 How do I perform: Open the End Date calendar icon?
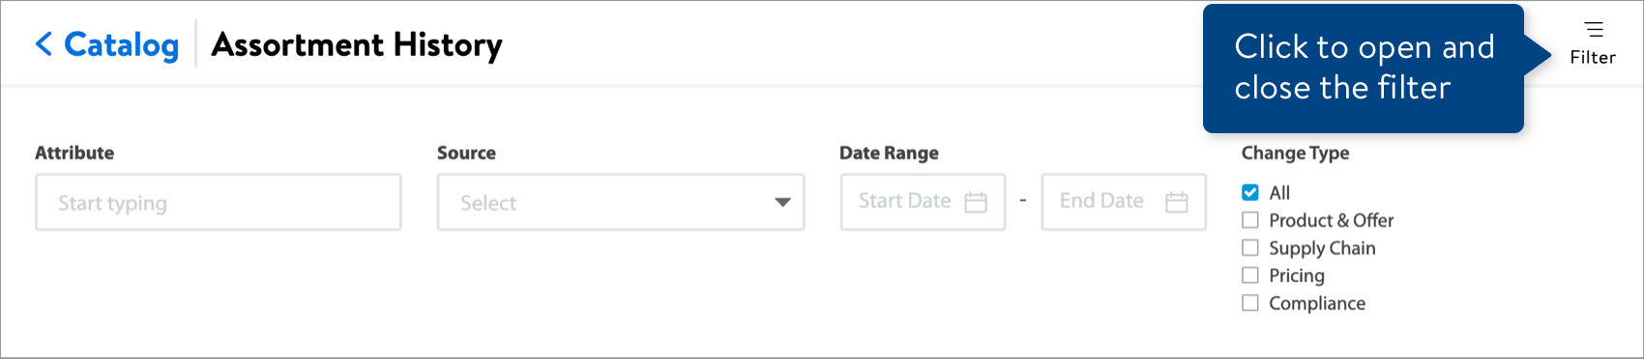pyautogui.click(x=1176, y=202)
